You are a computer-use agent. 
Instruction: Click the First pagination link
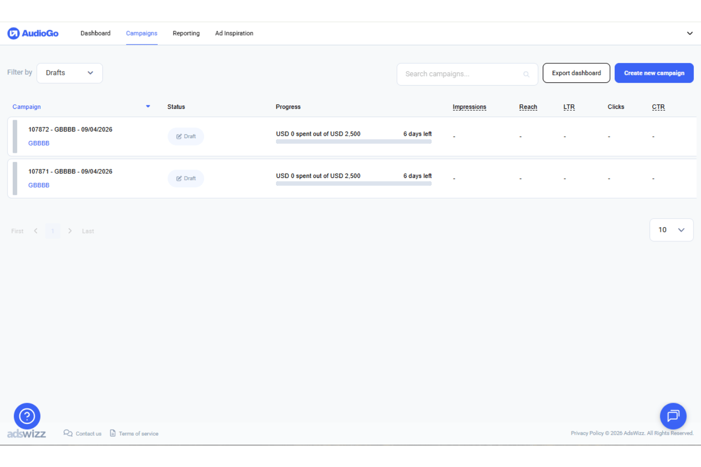click(18, 231)
